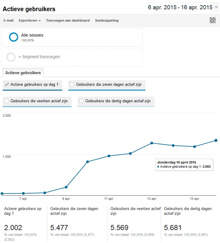220x243 pixels.
Task: Tick Gebruikers die dertig dagen actief zijn
Action: pyautogui.click(x=81, y=101)
